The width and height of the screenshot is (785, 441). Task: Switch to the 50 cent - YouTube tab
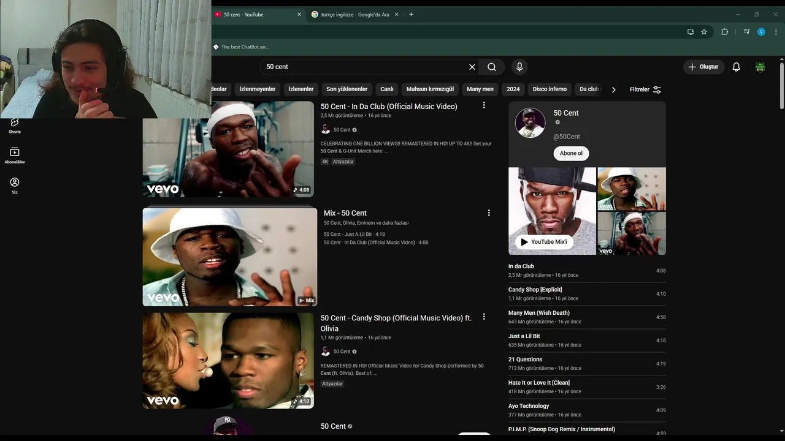[259, 15]
